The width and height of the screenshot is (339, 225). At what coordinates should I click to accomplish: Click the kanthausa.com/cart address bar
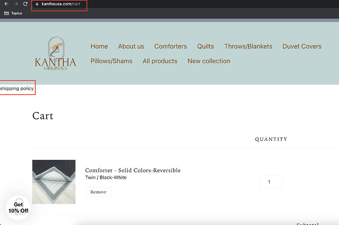tap(61, 4)
